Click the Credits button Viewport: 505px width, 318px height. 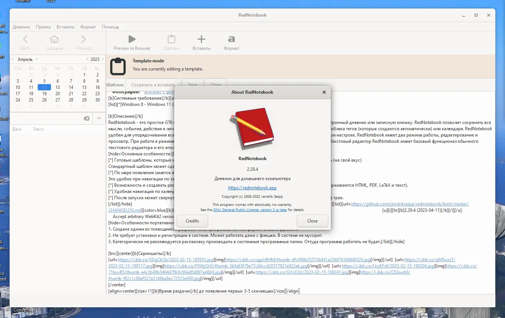pos(192,221)
